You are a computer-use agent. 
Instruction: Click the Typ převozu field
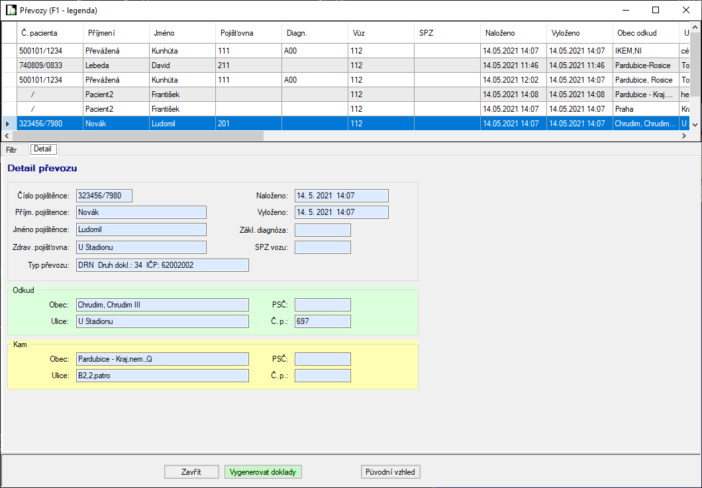point(162,265)
